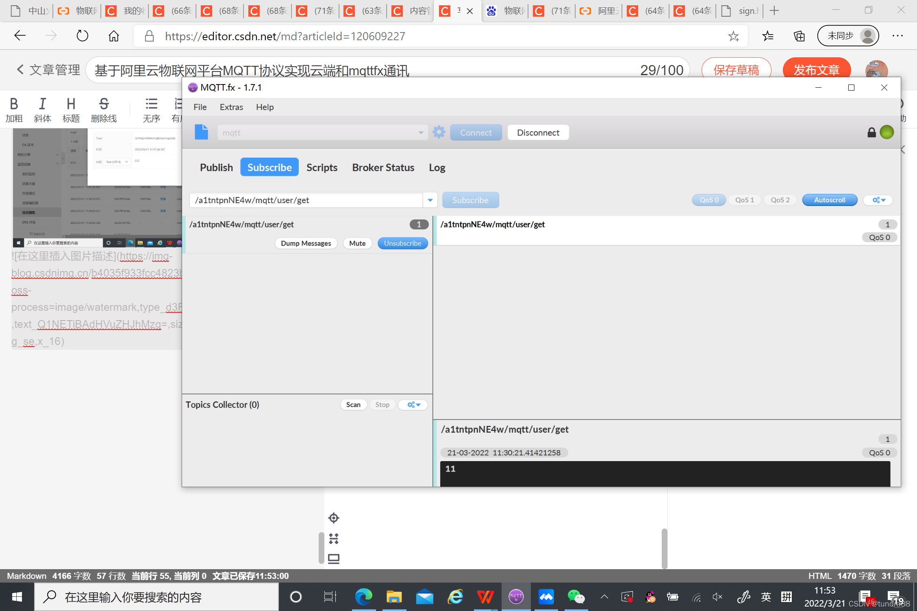Open the Extras menu
The width and height of the screenshot is (917, 611).
coord(231,107)
